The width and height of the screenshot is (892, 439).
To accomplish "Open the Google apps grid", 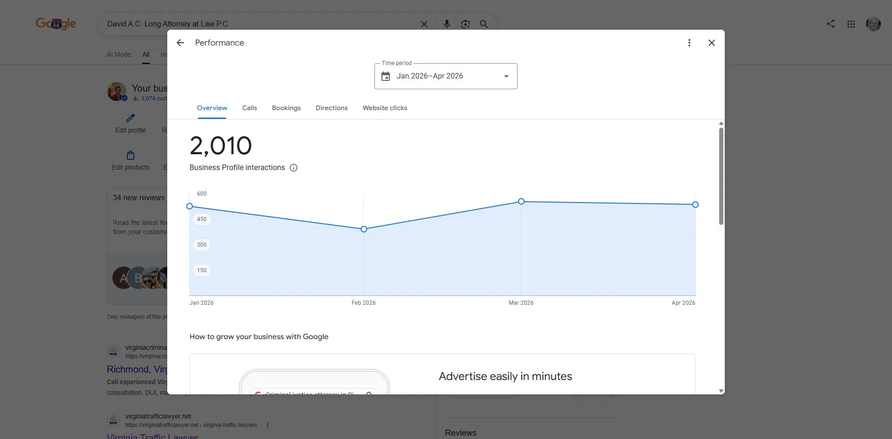I will click(851, 24).
